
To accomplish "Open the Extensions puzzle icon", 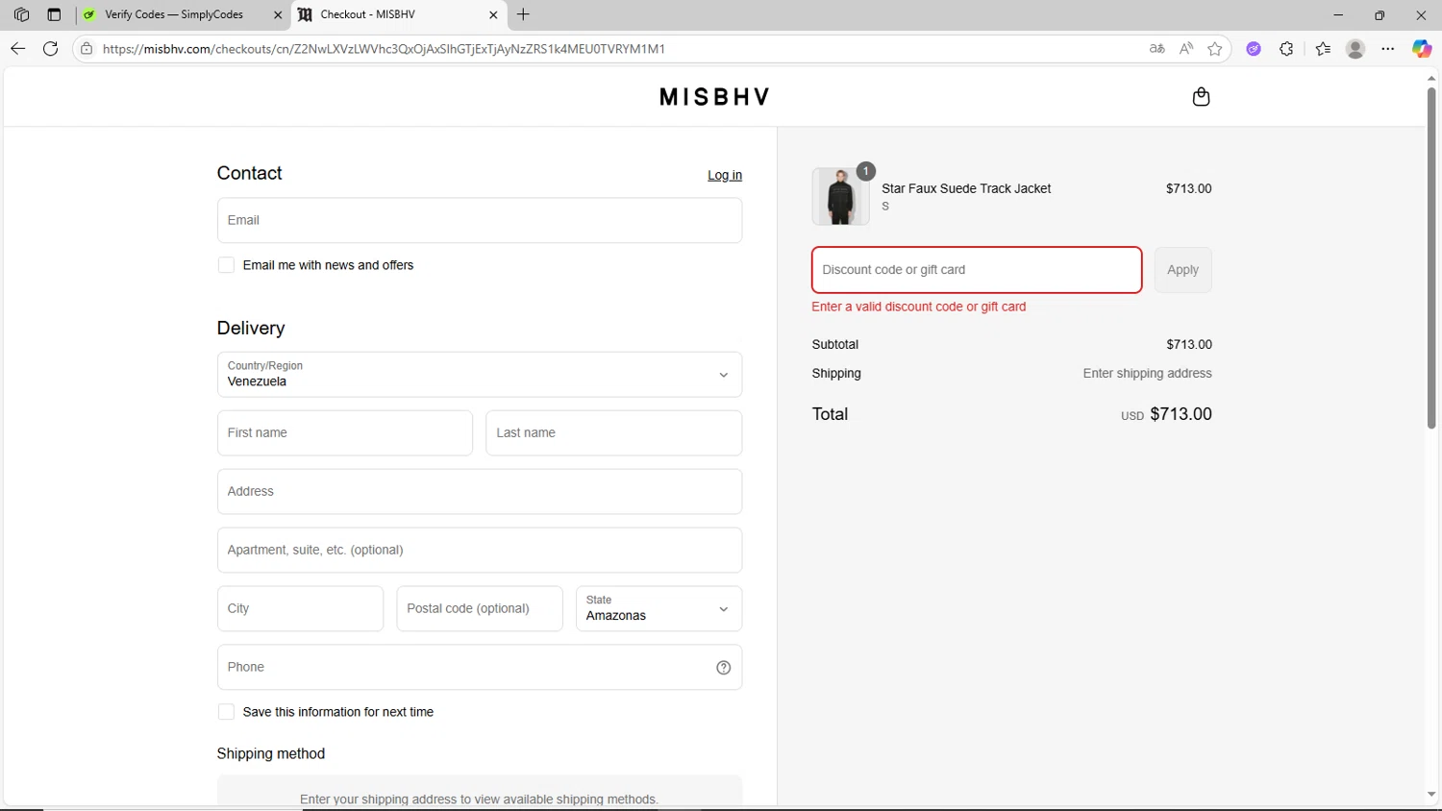I will [x=1286, y=49].
